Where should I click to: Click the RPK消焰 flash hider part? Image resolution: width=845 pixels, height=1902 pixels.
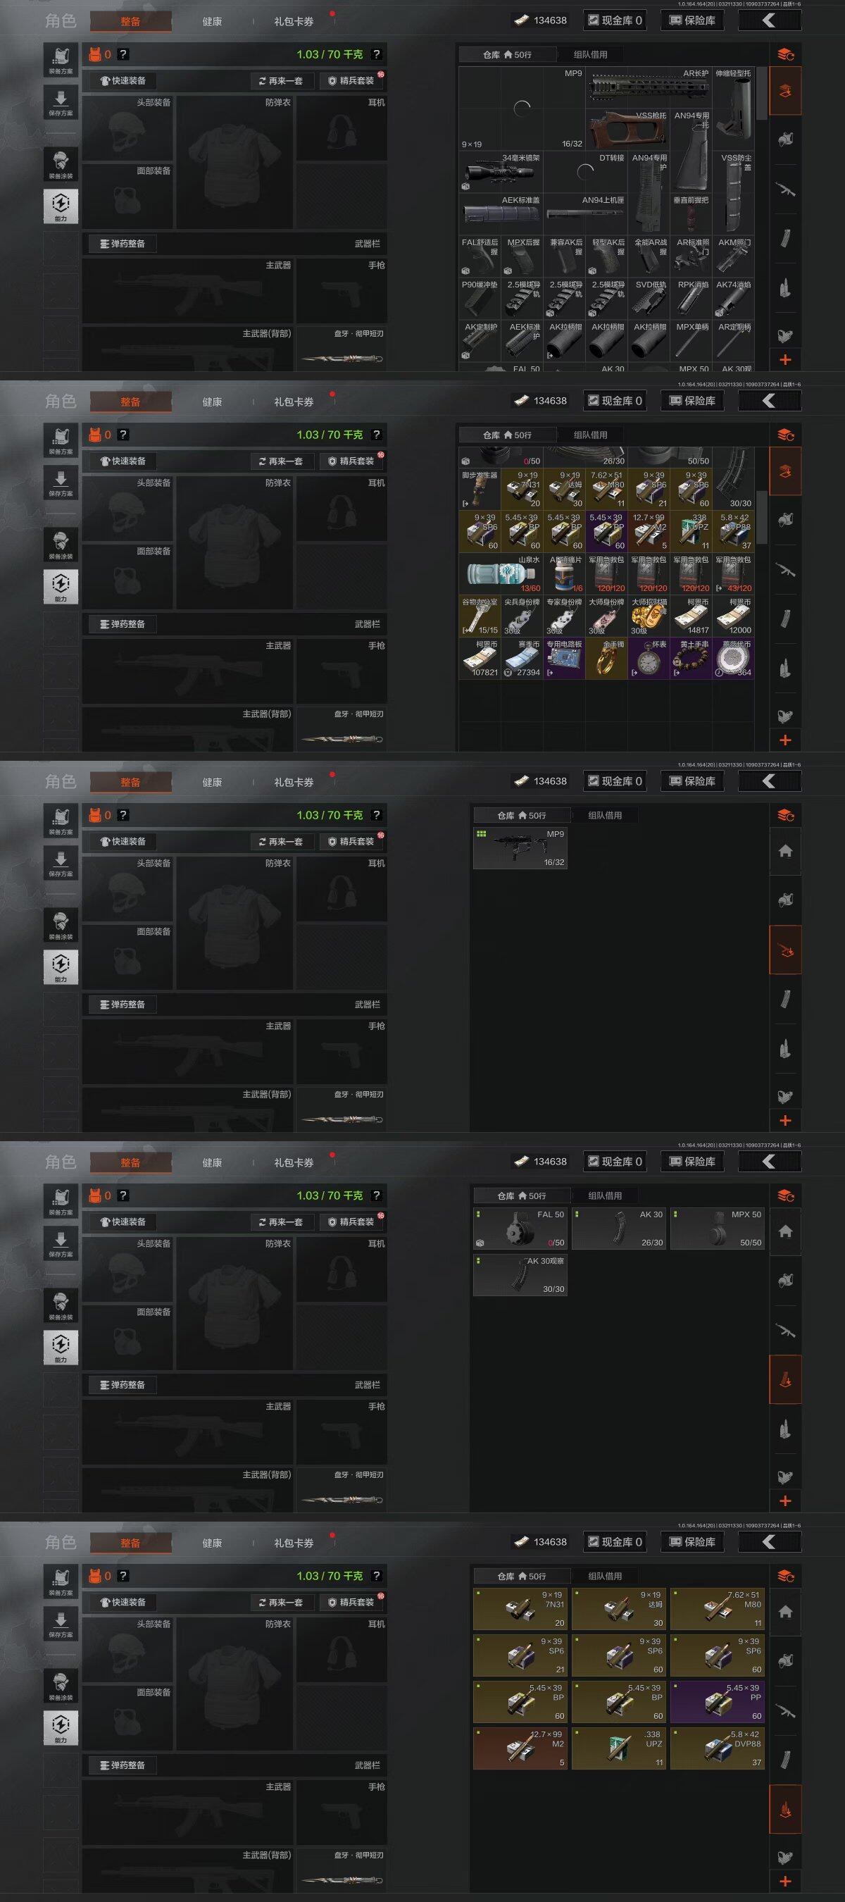(x=691, y=299)
